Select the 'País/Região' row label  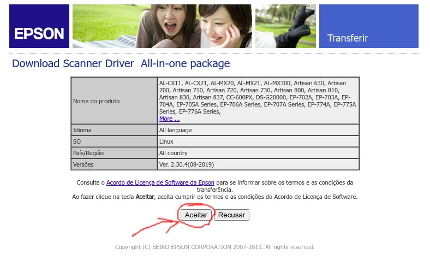(x=114, y=153)
